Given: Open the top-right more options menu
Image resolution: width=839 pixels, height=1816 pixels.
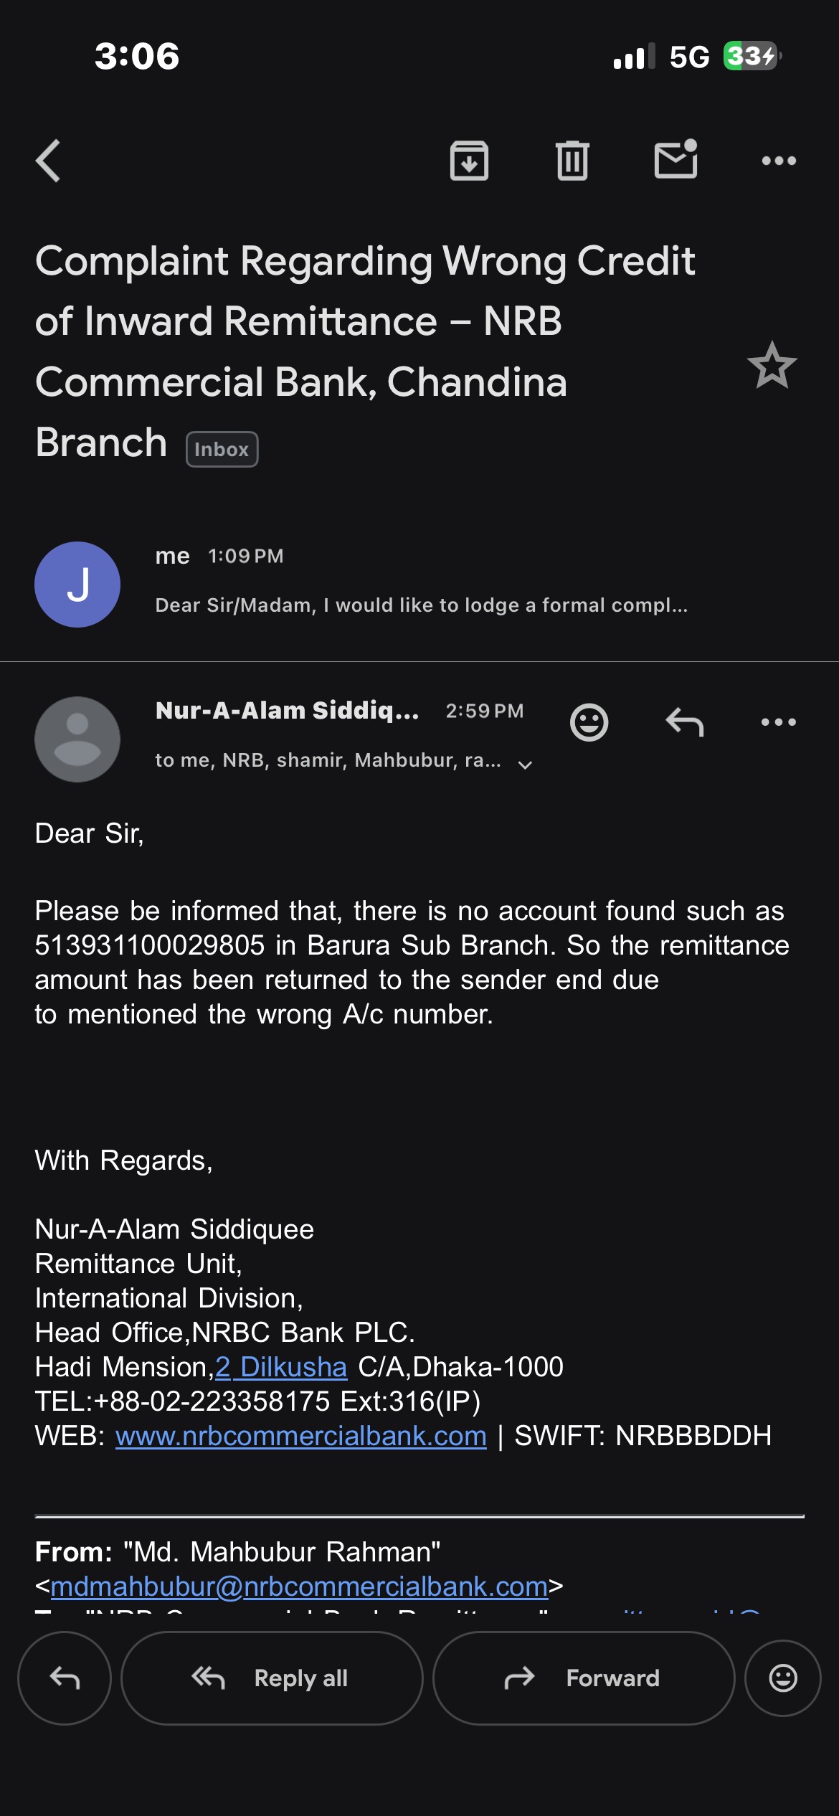Looking at the screenshot, I should pos(779,161).
